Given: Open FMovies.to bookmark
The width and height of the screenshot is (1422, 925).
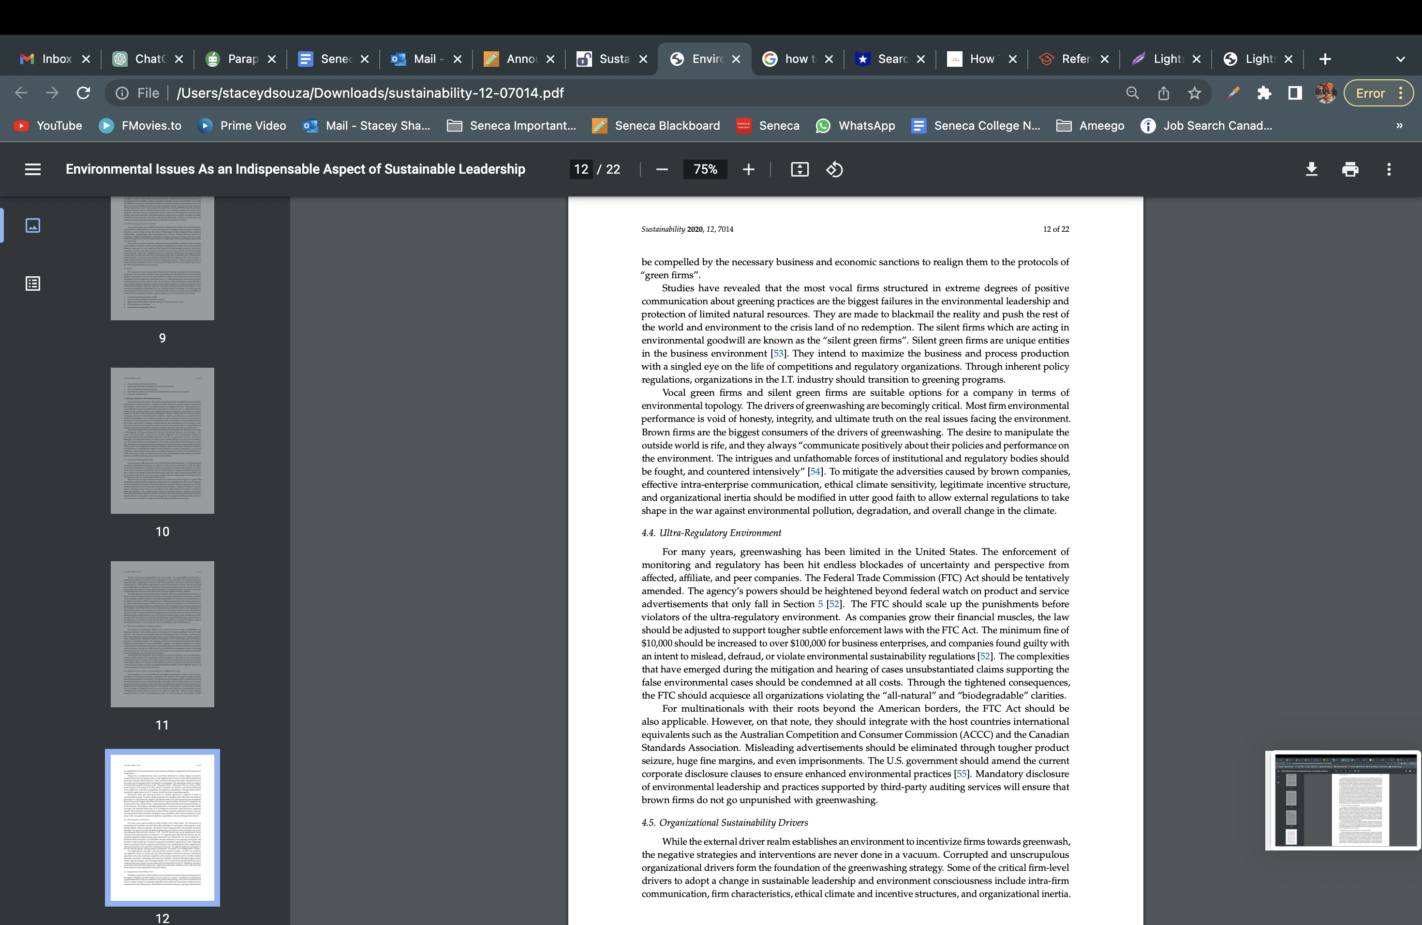Looking at the screenshot, I should (x=140, y=126).
